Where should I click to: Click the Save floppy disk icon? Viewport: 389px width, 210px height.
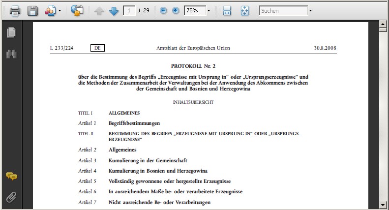(32, 10)
